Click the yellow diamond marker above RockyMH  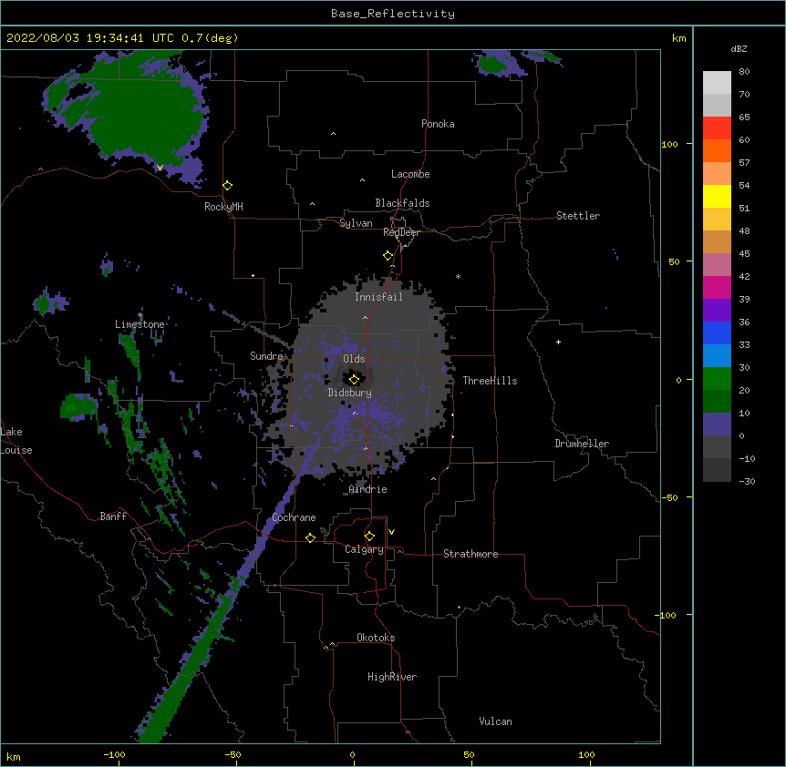[228, 186]
